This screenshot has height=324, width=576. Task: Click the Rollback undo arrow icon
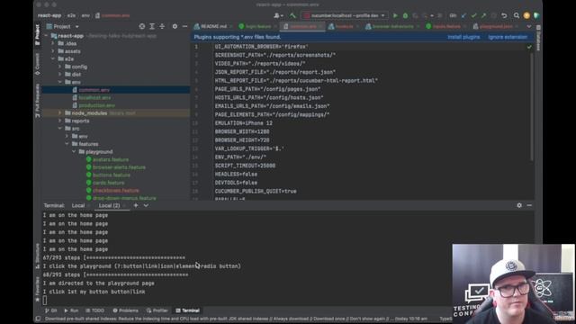(x=504, y=16)
